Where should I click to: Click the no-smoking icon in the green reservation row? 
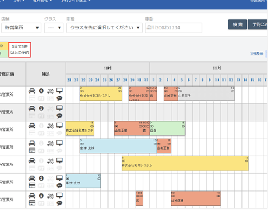50,126
